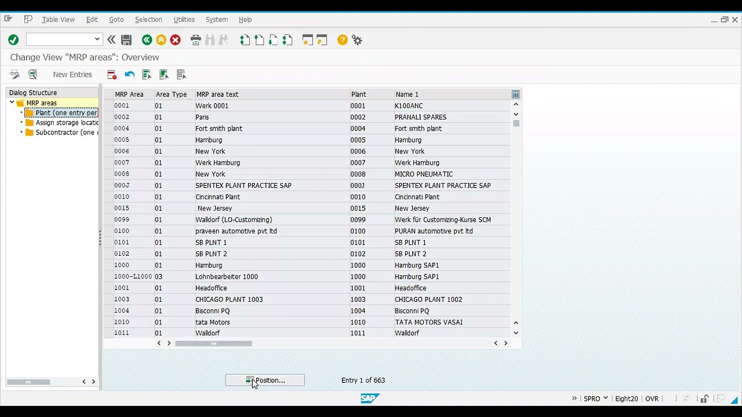Click the green Enter checkmark icon
742x417 pixels.
coord(13,40)
